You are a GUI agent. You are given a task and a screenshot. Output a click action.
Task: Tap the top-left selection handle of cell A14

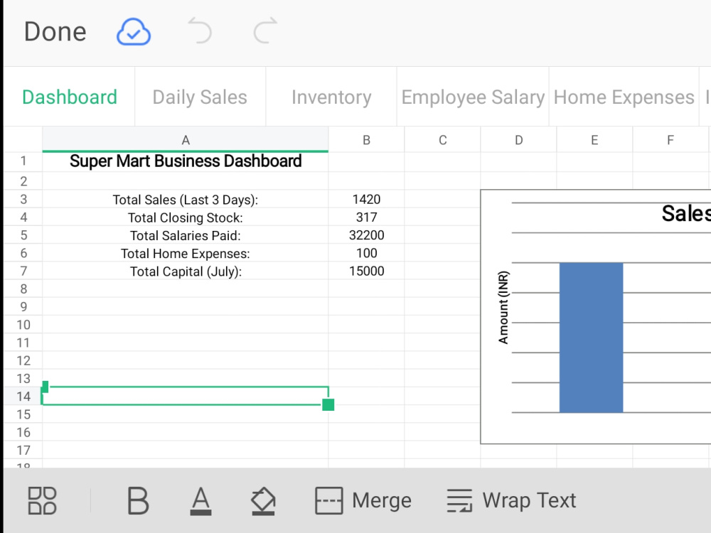pos(45,387)
